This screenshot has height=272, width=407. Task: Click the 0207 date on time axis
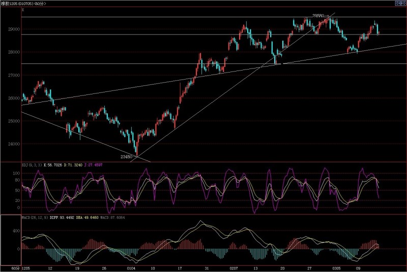pos(233,267)
